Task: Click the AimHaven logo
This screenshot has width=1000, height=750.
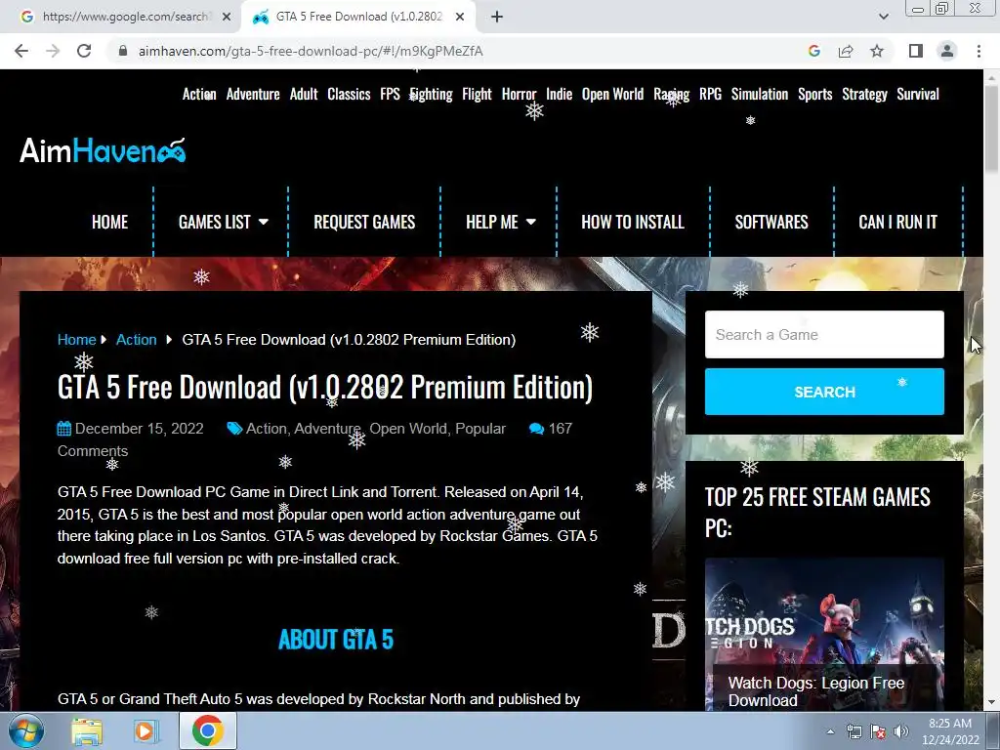Action: pos(103,150)
